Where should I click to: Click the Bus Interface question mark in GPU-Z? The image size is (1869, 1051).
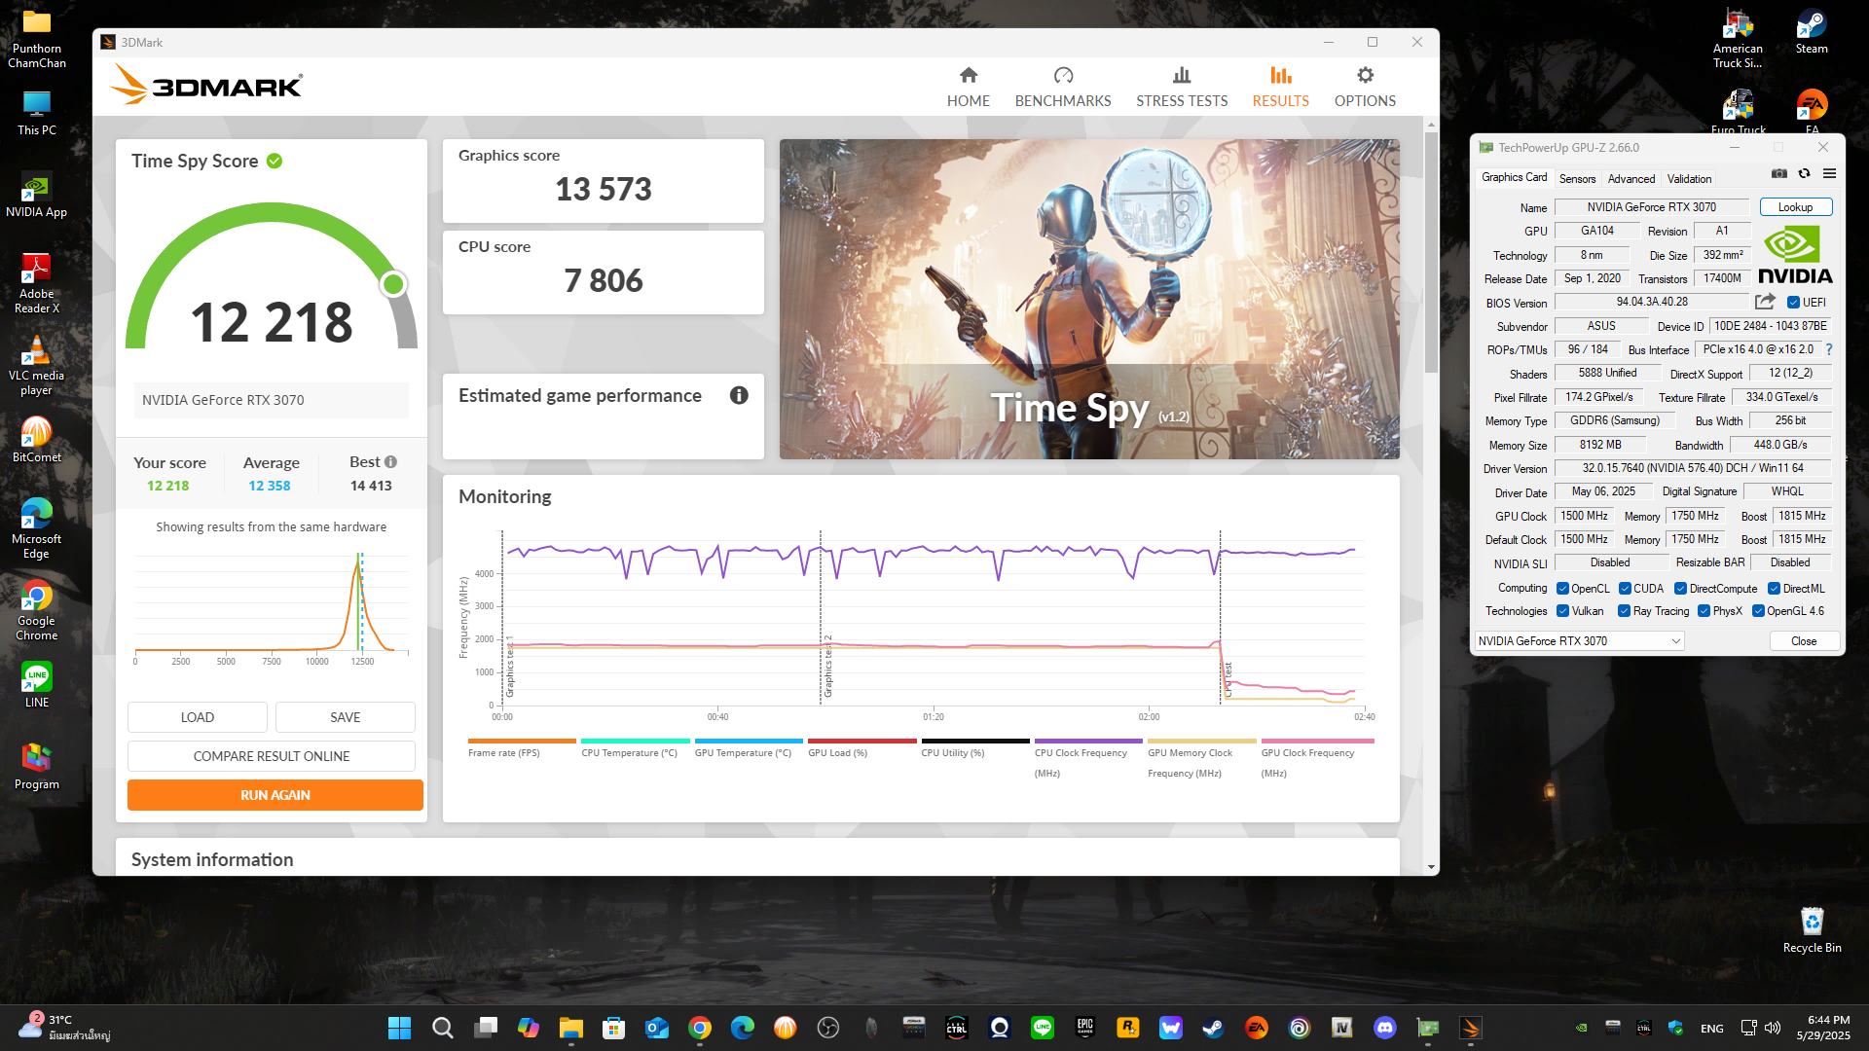pos(1829,349)
